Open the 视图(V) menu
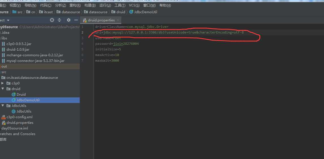The image size is (324, 159). click(15, 5)
